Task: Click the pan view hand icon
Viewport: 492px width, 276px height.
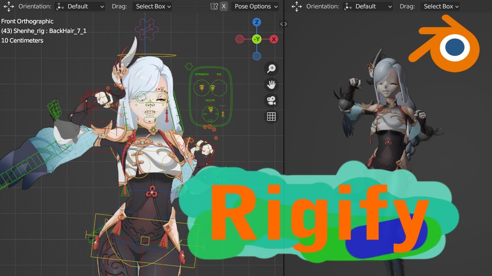Action: 271,85
